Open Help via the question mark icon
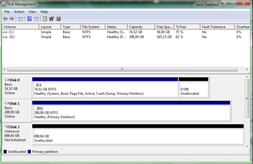This screenshot has width=253, height=164. click(x=30, y=19)
